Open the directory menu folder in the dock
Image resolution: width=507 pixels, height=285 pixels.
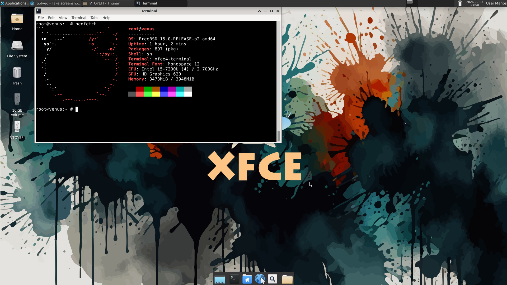(287, 279)
